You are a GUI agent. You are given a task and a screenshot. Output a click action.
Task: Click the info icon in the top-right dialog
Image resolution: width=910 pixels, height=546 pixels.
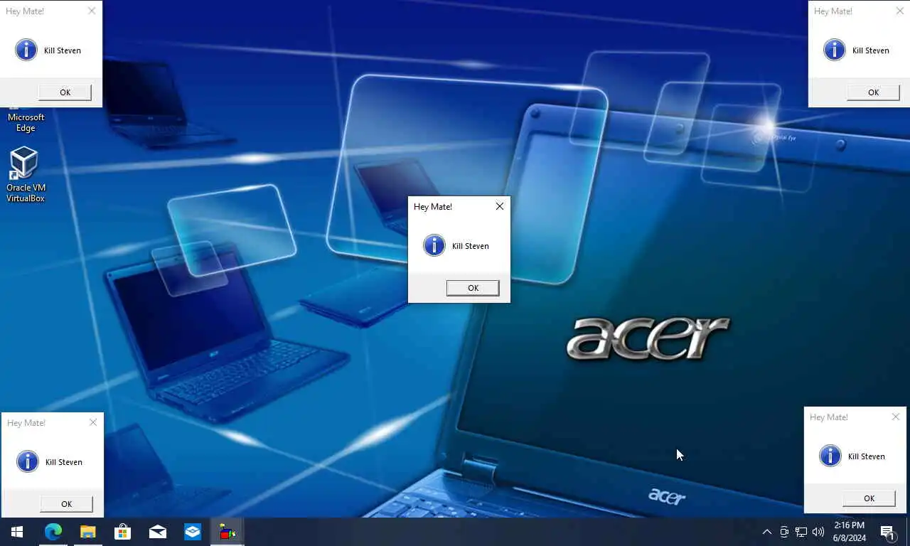point(835,50)
